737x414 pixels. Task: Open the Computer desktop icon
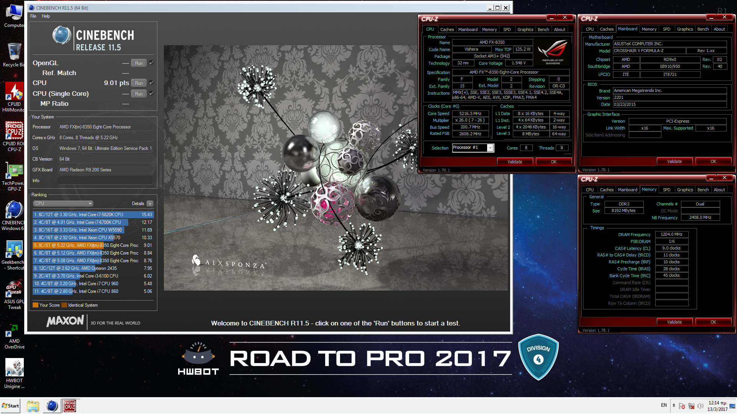[x=14, y=16]
